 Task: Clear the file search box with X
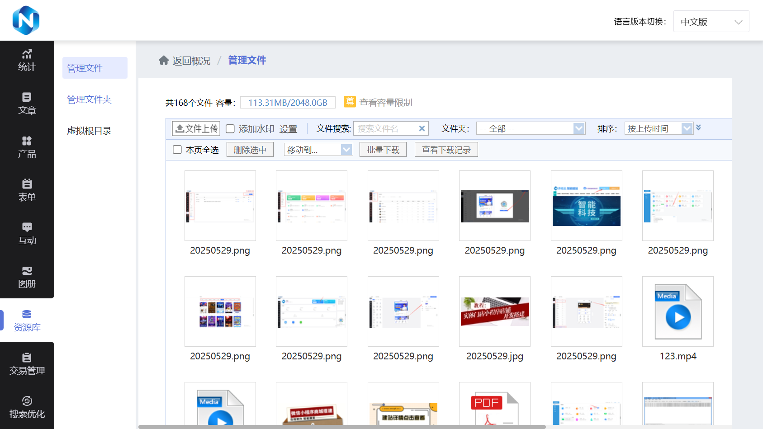coord(422,128)
